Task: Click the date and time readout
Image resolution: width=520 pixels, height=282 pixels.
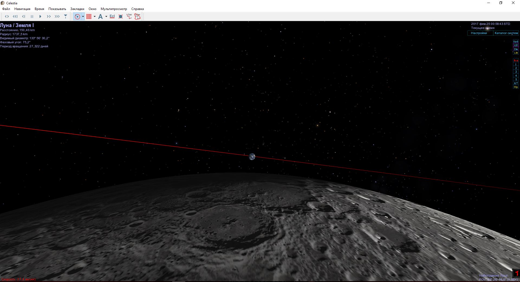Action: click(490, 24)
